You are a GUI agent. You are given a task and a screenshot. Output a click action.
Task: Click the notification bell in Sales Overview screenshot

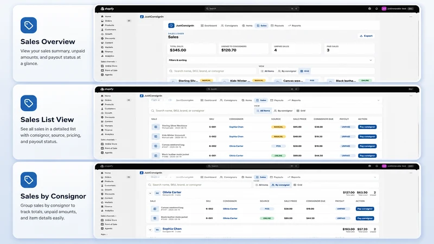pyautogui.click(x=376, y=9)
